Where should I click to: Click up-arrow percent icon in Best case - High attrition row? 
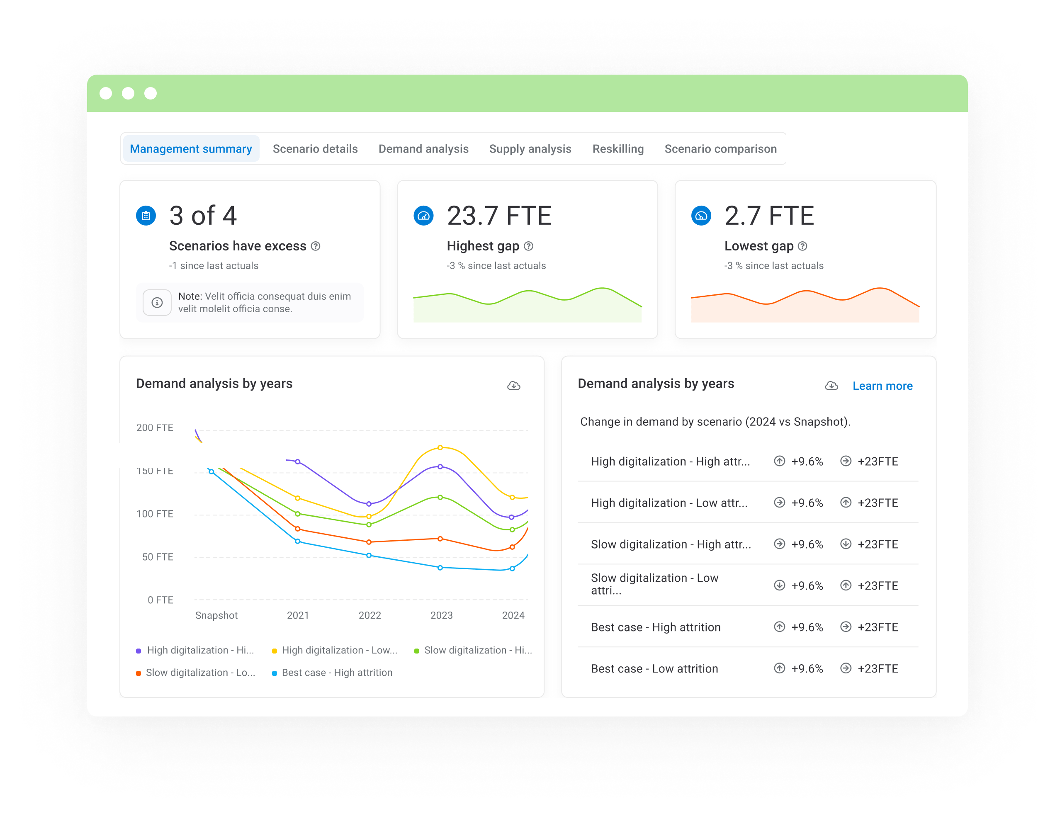779,627
